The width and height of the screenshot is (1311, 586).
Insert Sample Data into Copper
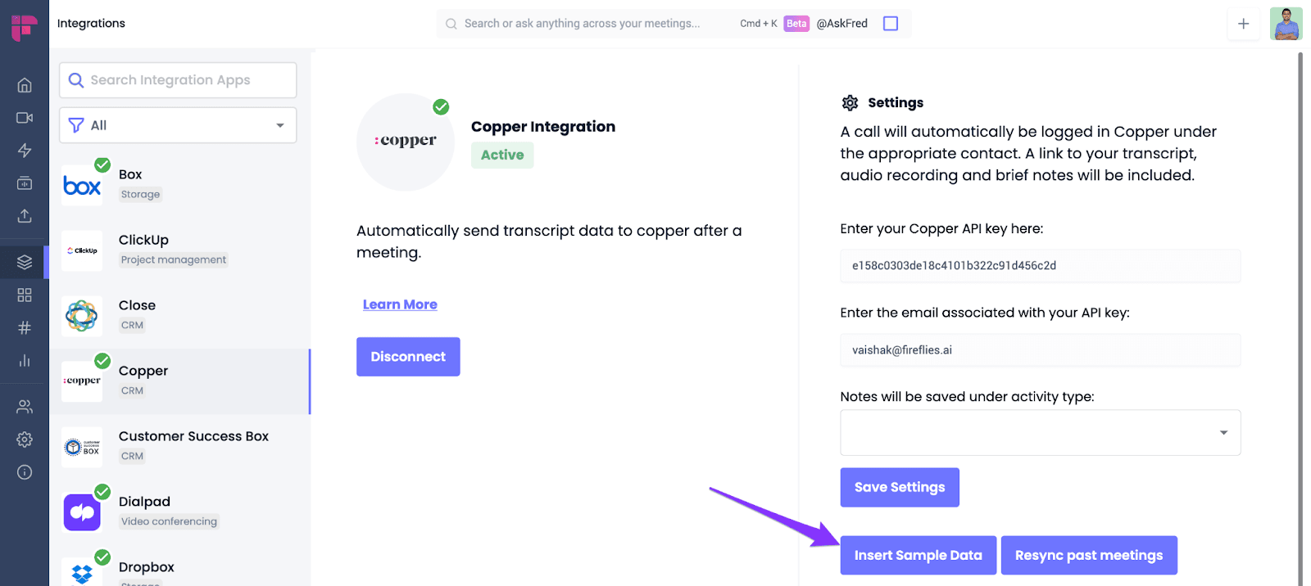[919, 556]
